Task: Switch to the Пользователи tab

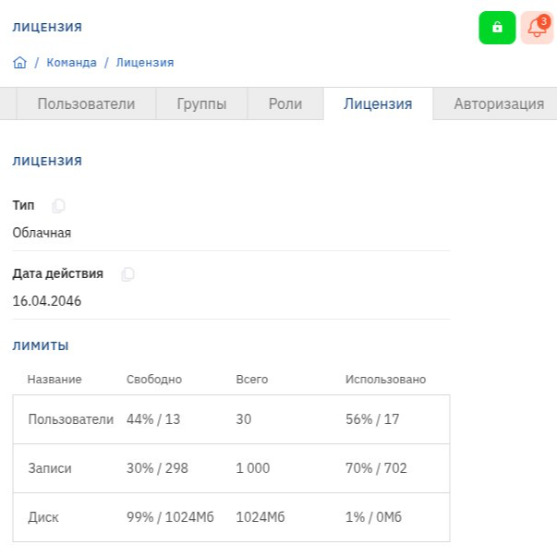Action: click(86, 103)
